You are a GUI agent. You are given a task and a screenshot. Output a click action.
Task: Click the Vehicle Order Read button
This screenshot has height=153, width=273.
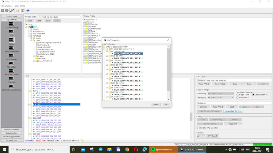[x=30, y=21]
